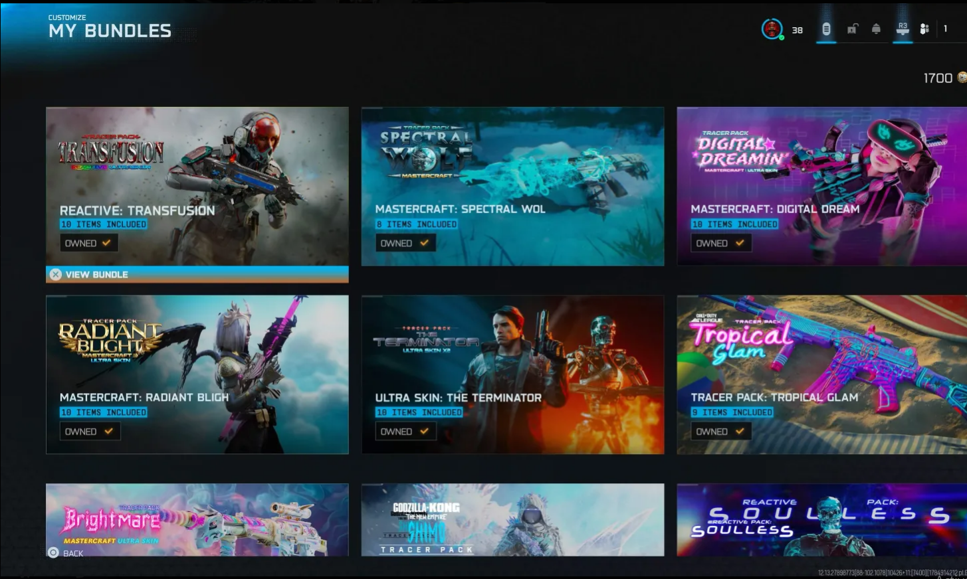Select the Mastercraft: Radiant Blight bundle card
This screenshot has width=967, height=579.
click(197, 374)
